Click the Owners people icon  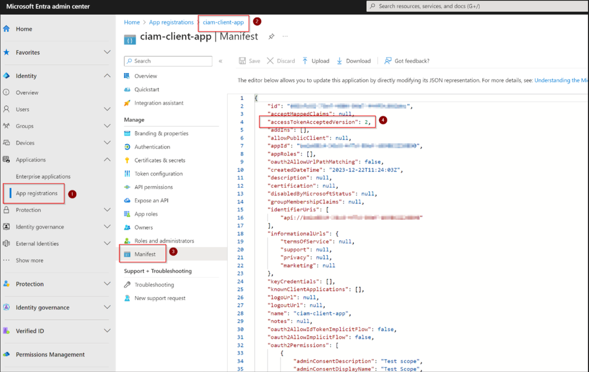point(127,227)
